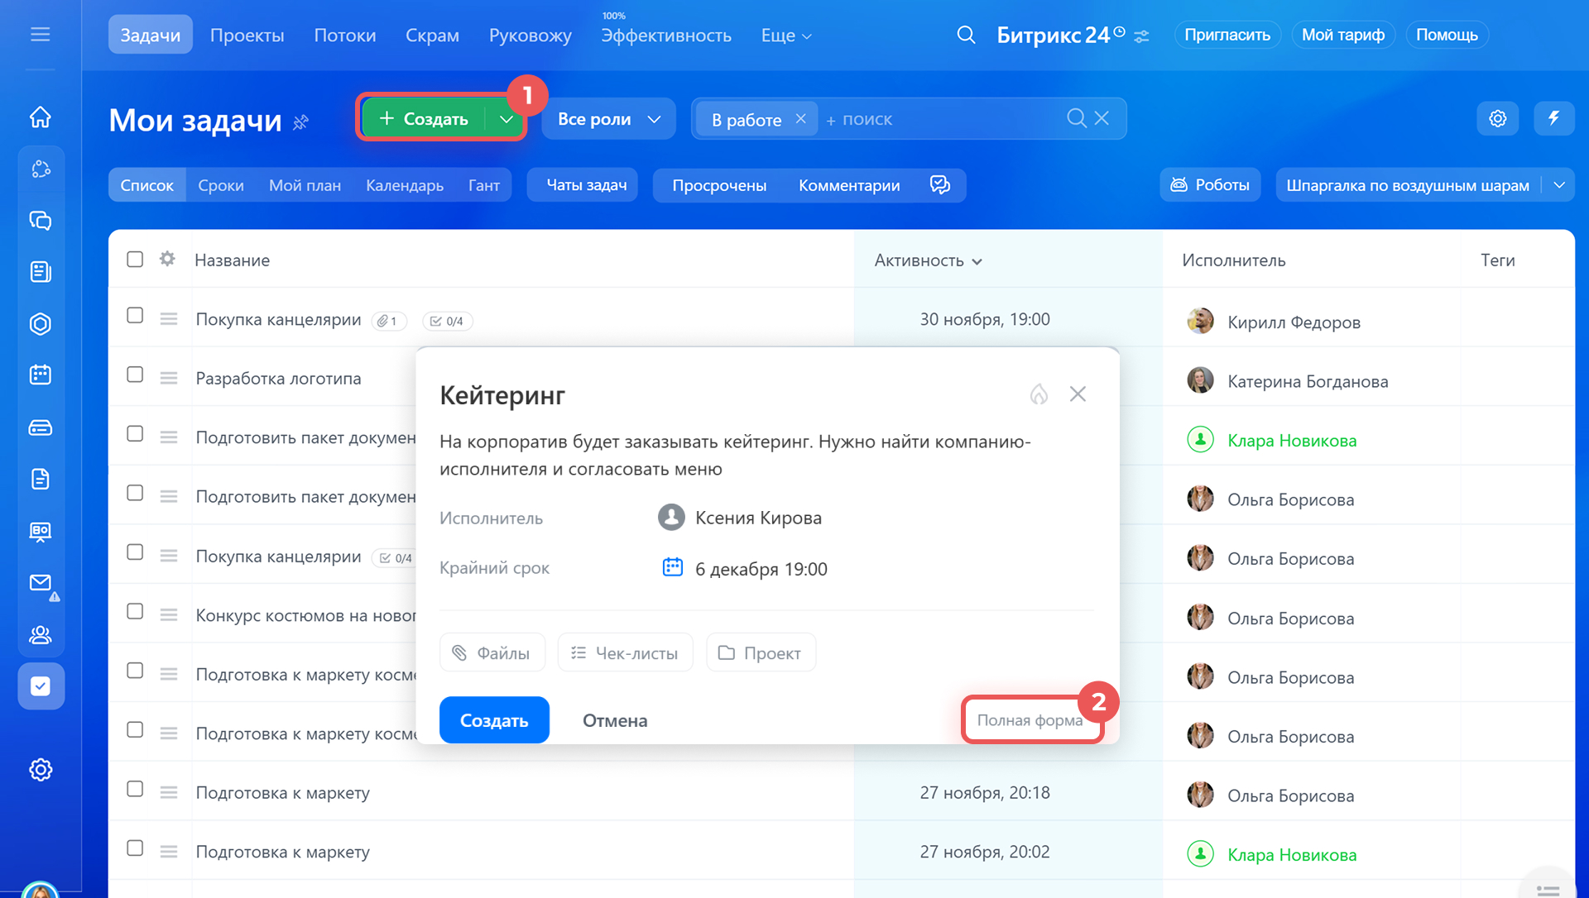Select checkbox for Разработка логотипа task
This screenshot has height=898, width=1589.
pyautogui.click(x=135, y=375)
